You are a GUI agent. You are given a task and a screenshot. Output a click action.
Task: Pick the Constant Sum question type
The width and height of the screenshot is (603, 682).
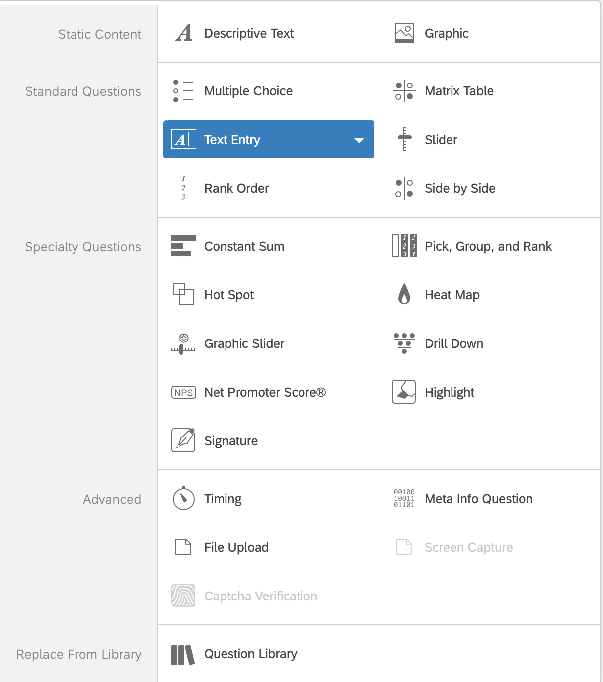coord(244,246)
